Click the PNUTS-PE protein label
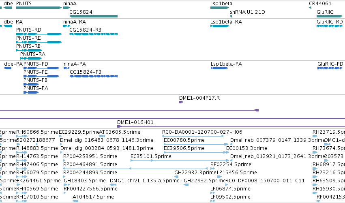 [x=35, y=72]
